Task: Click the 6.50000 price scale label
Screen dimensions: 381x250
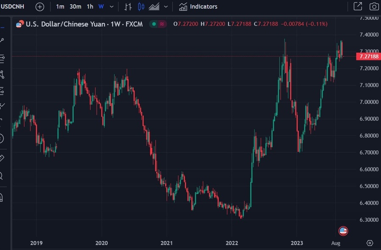Action: pos(369,186)
